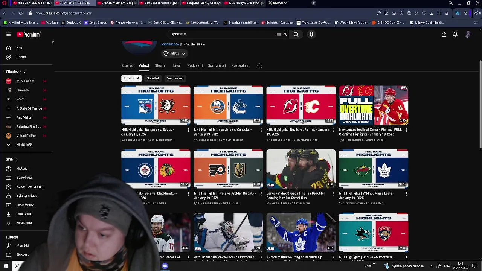Image resolution: width=482 pixels, height=271 pixels.
Task: Expand the bookmarks bar overflow chevron
Action: pyautogui.click(x=475, y=23)
